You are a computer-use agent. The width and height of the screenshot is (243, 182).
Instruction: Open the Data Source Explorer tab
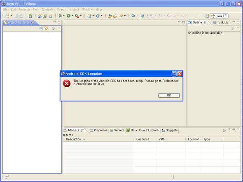coord(143,130)
